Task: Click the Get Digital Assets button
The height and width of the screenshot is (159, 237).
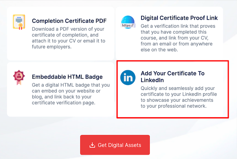Action: 115,145
